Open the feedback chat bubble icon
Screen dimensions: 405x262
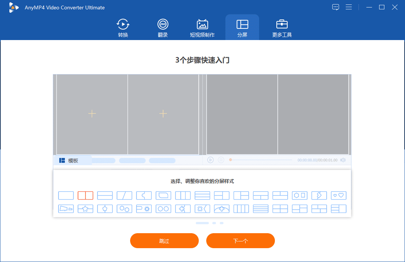pos(335,7)
